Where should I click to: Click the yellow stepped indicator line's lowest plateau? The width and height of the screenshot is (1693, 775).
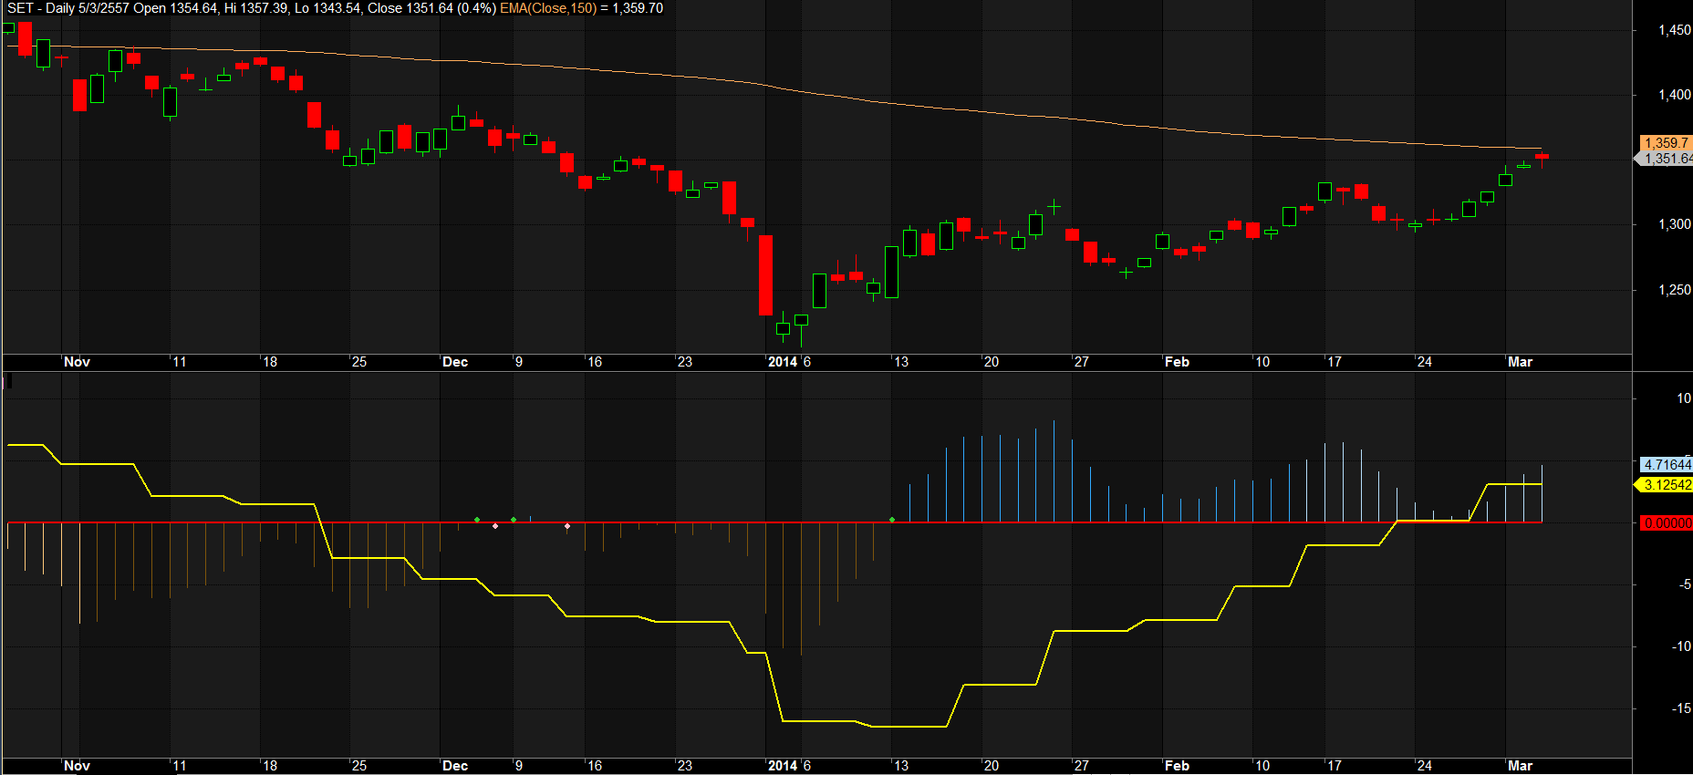[x=909, y=726]
